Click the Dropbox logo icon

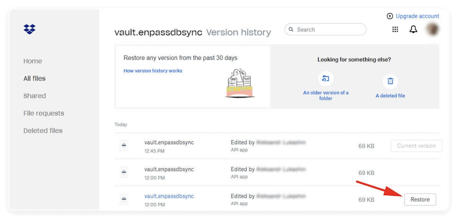click(30, 29)
